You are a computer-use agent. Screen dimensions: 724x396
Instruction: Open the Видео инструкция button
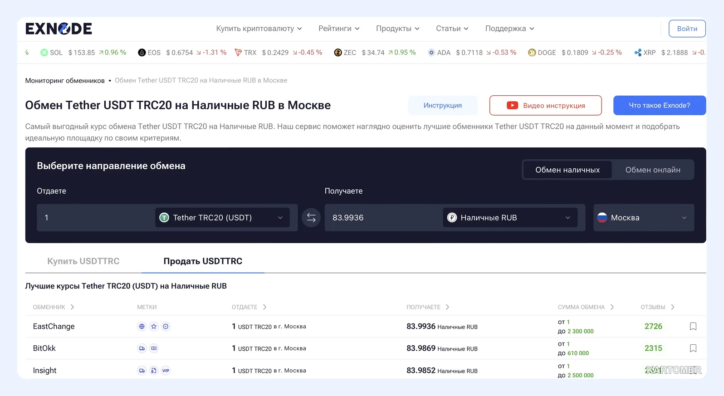click(546, 105)
